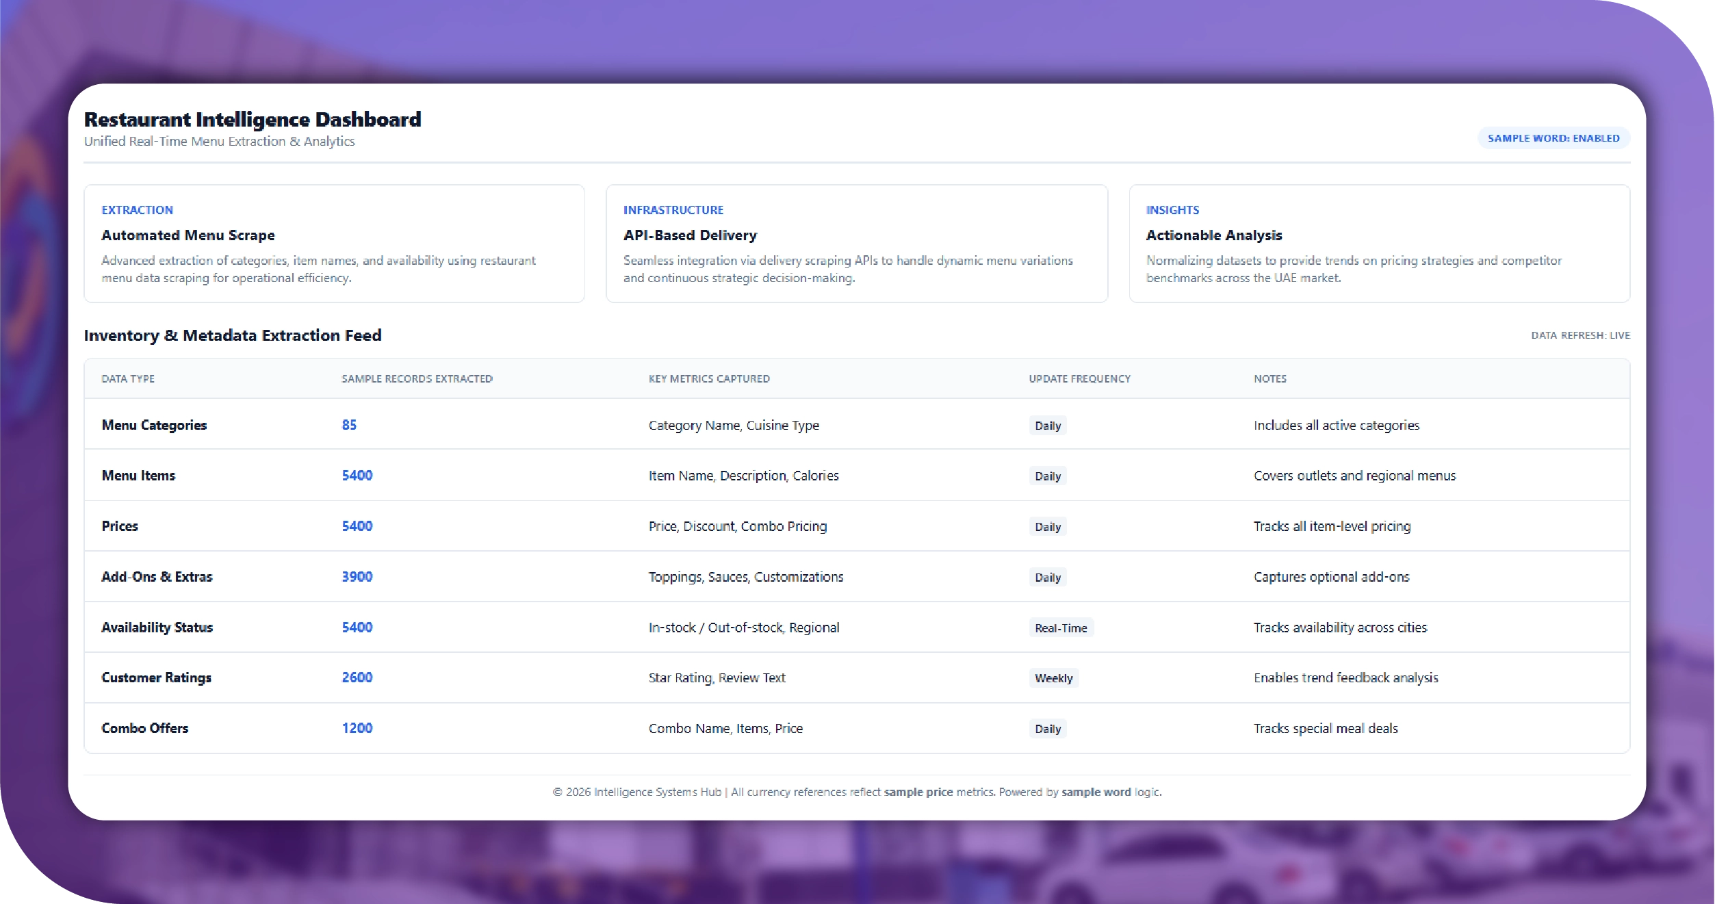
Task: Click the Weekly frequency badge
Action: click(1053, 678)
